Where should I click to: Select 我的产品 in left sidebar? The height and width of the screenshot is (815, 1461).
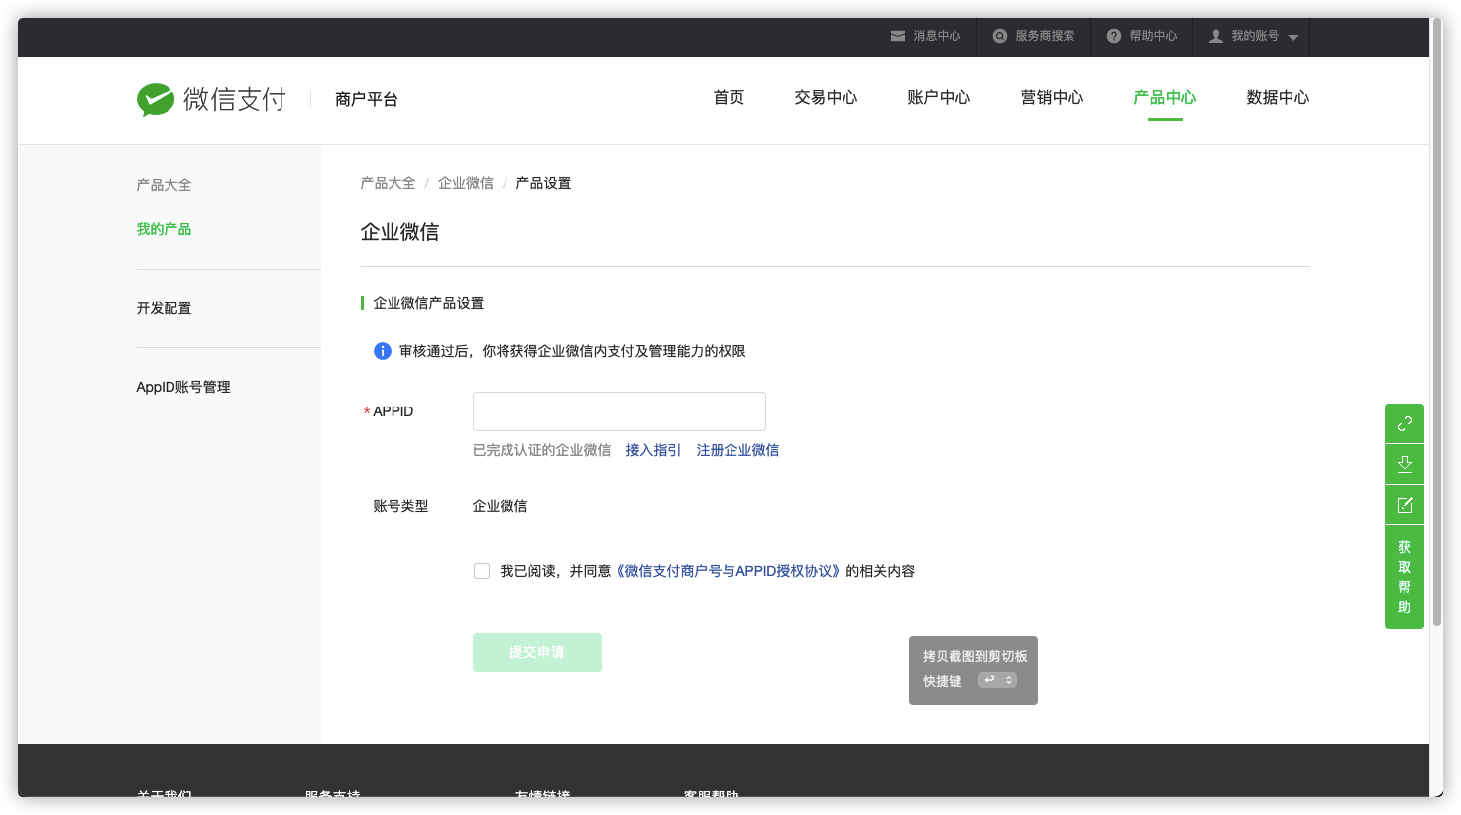click(164, 229)
